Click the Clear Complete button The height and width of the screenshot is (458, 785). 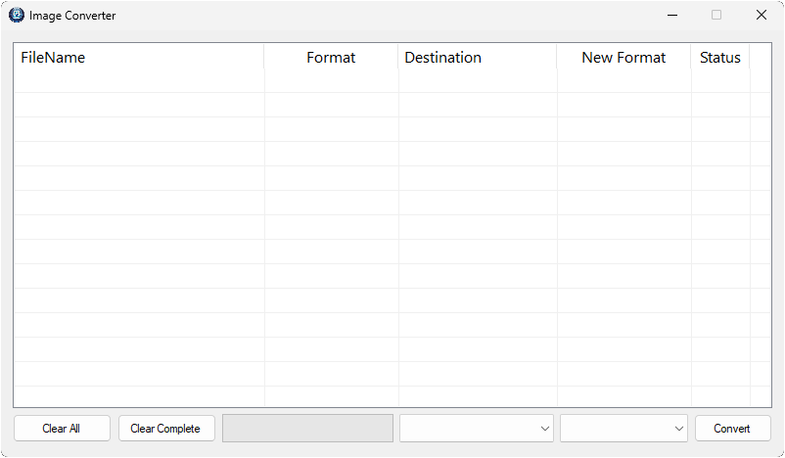[166, 429]
